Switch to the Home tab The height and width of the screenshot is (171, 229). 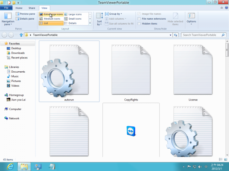(x=19, y=8)
